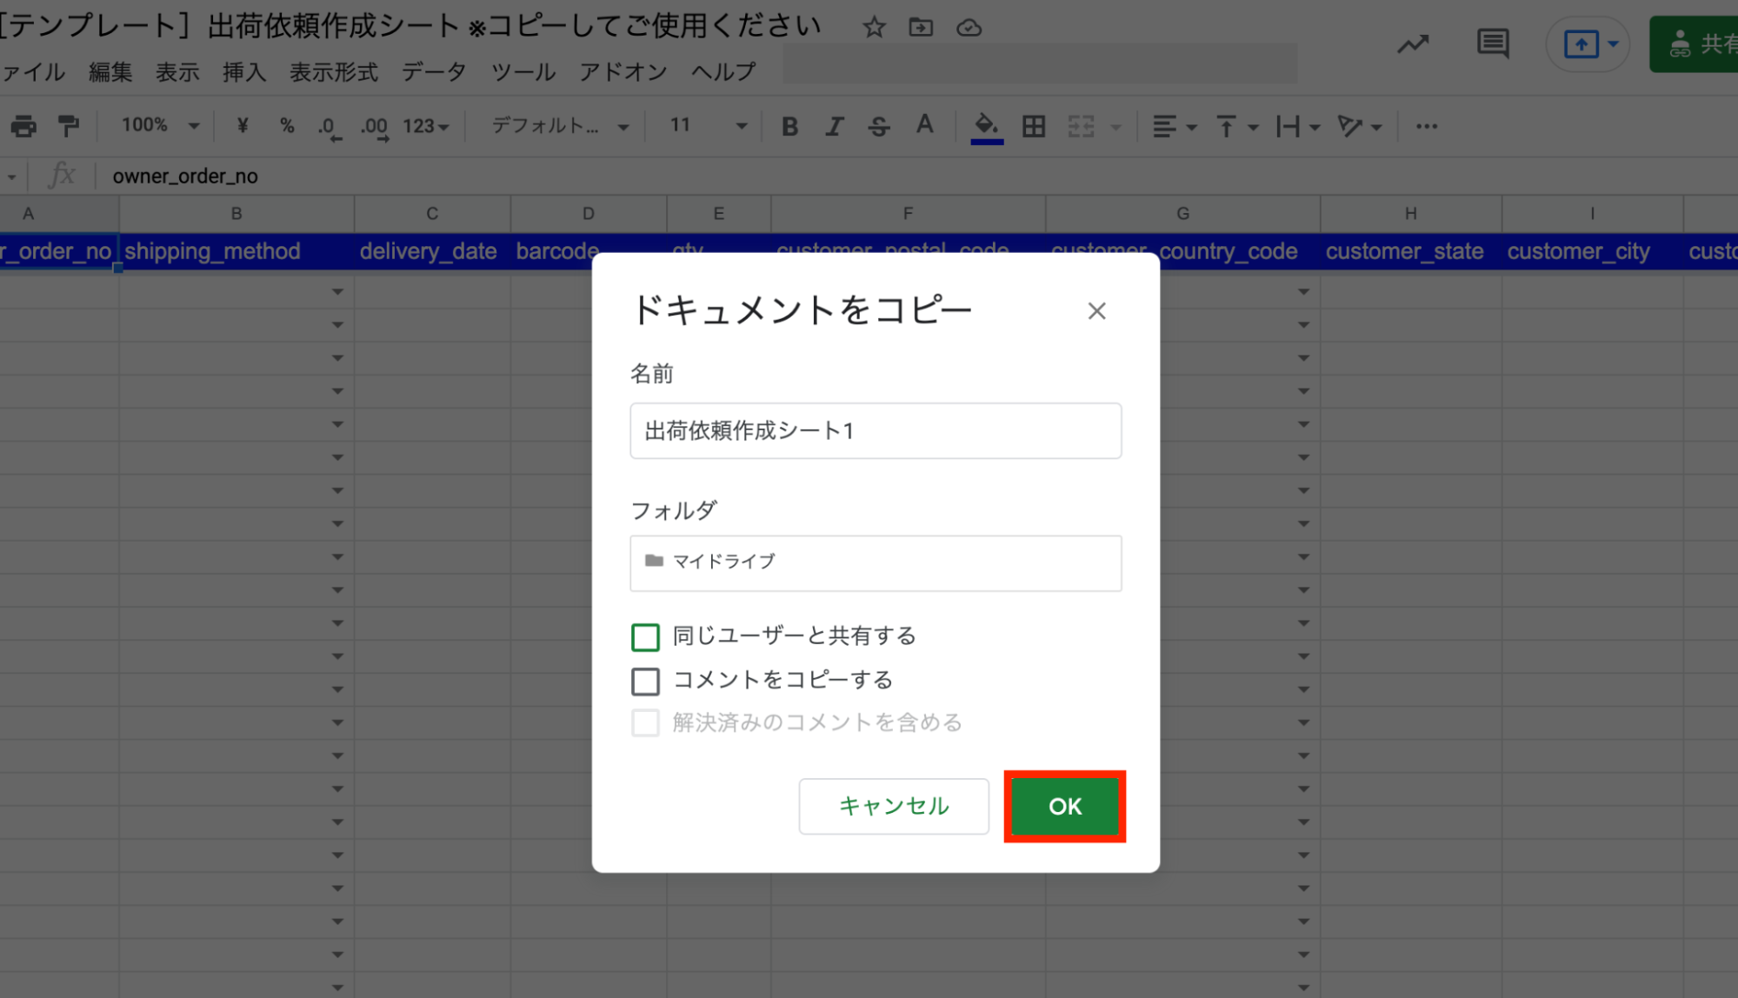Open the データ menu
The height and width of the screenshot is (998, 1738).
click(x=433, y=72)
